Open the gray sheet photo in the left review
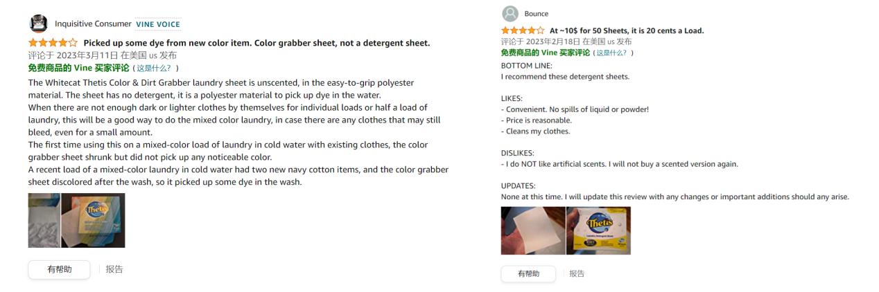The image size is (879, 292). tap(44, 220)
